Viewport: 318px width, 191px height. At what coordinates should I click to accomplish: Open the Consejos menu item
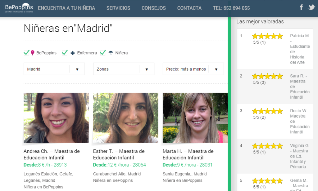point(154,8)
